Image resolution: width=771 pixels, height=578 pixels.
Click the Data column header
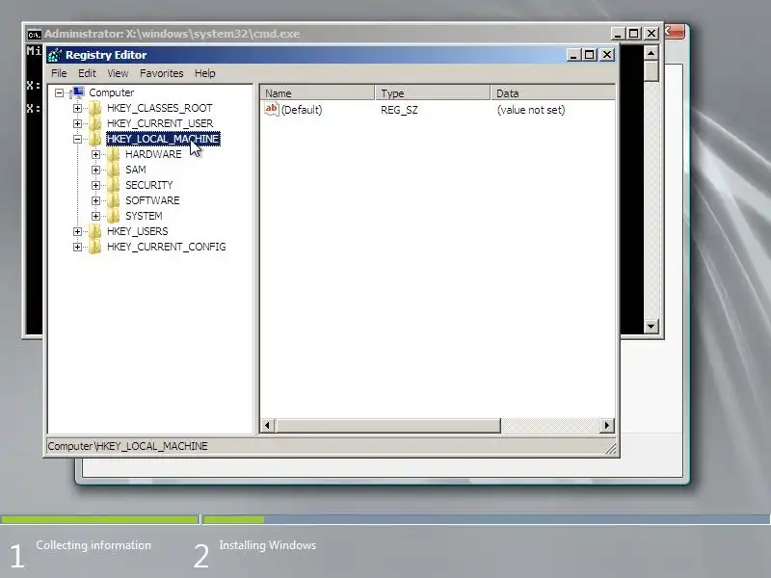(x=552, y=92)
